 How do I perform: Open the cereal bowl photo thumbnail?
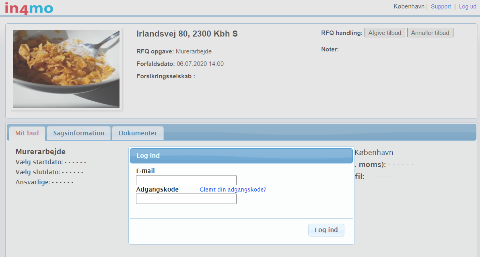[66, 69]
